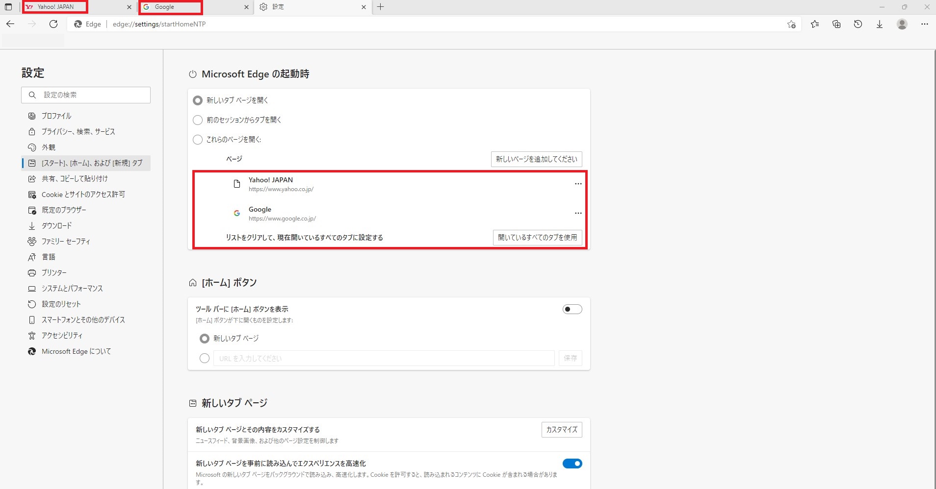
Task: Open ダウンロード settings section
Action: click(x=86, y=226)
